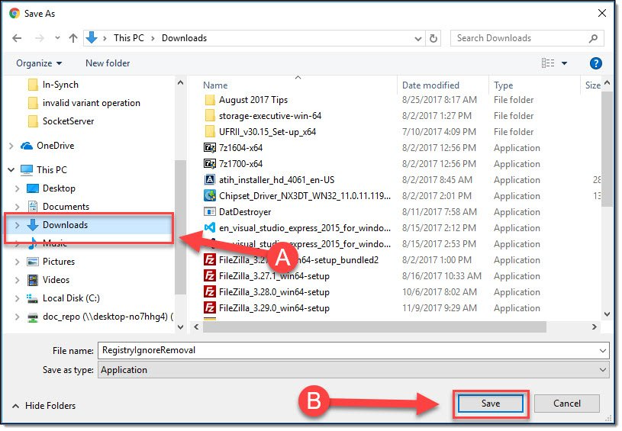Refresh the Downloads folder listing
622x431 pixels.
[433, 38]
